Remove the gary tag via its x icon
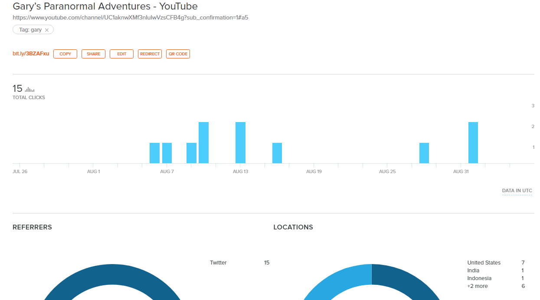Image resolution: width=540 pixels, height=300 pixels. pyautogui.click(x=47, y=30)
